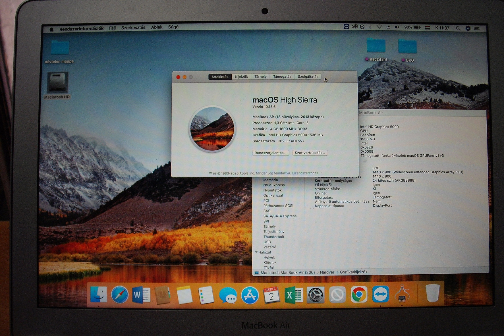Select Memória in the System Information sidebar
Image resolution: width=504 pixels, height=336 pixels.
(x=270, y=180)
